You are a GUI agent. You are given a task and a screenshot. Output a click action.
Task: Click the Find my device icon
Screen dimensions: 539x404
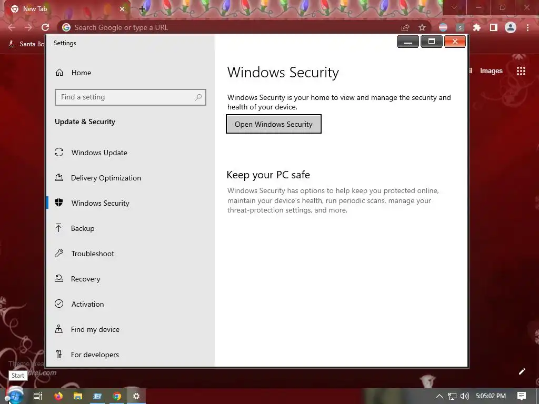coord(59,329)
